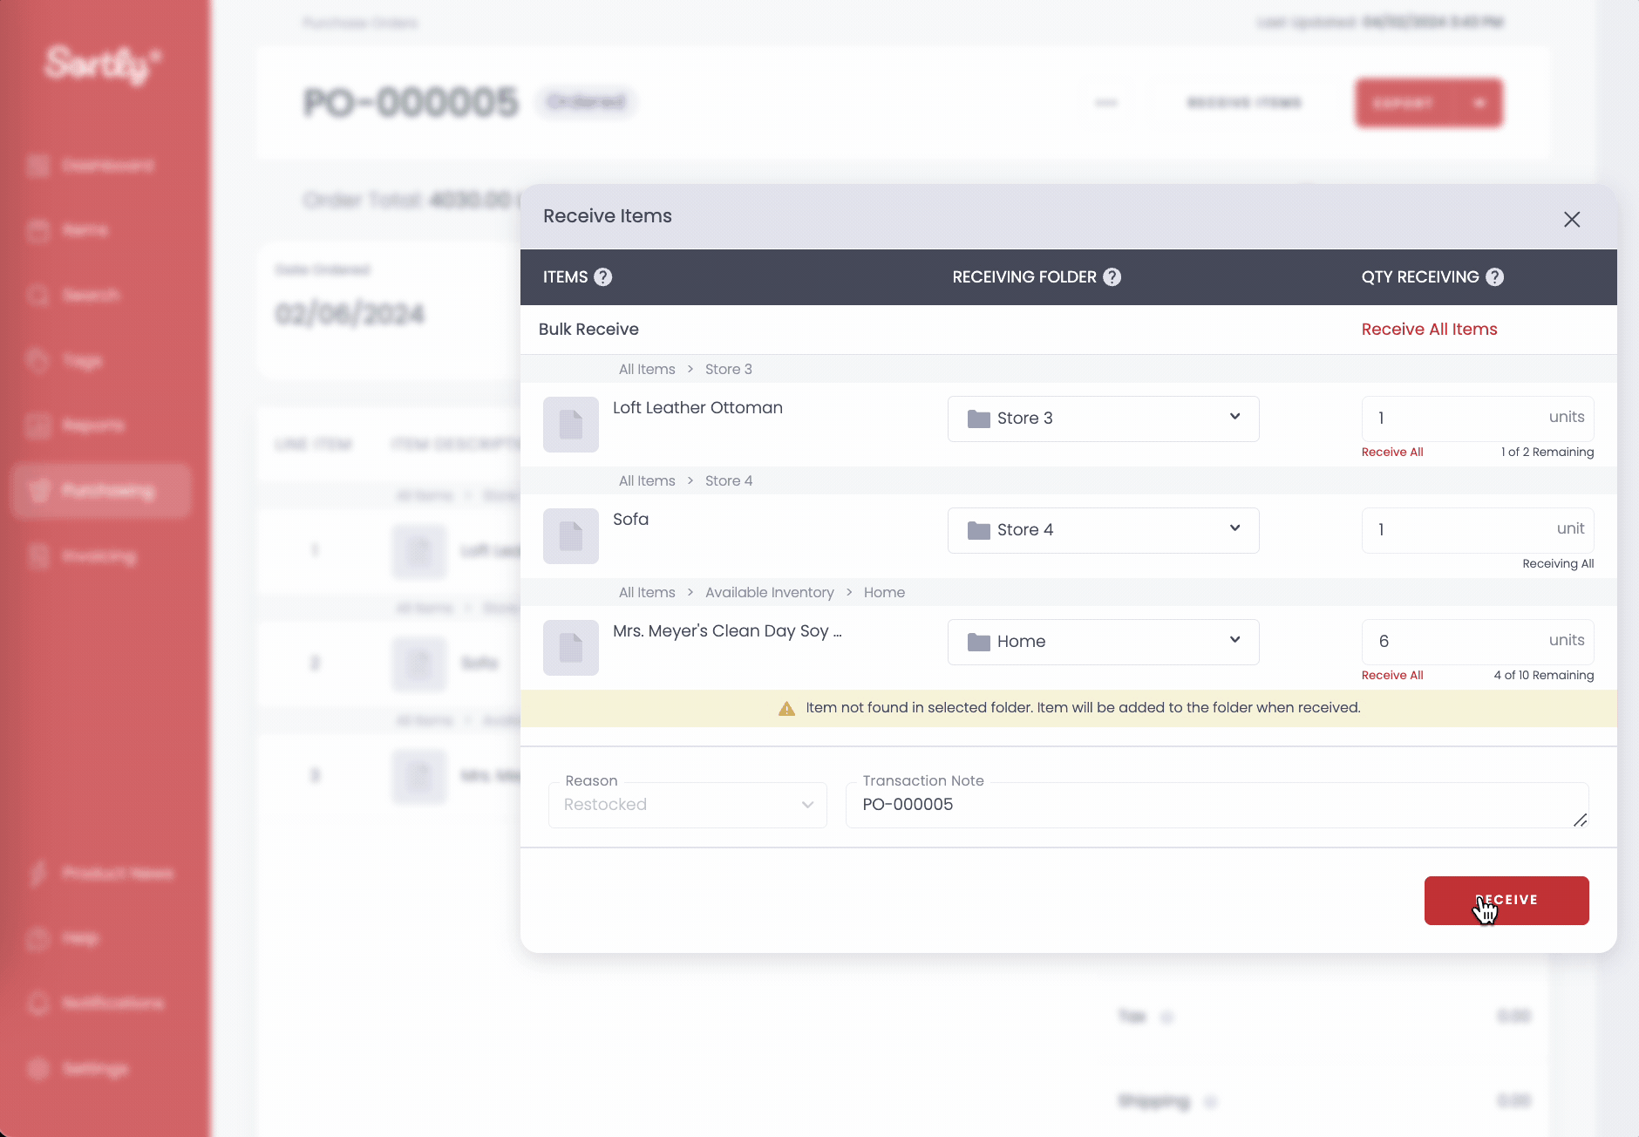The width and height of the screenshot is (1639, 1137).
Task: Expand the Restocked reason dropdown
Action: pyautogui.click(x=687, y=805)
